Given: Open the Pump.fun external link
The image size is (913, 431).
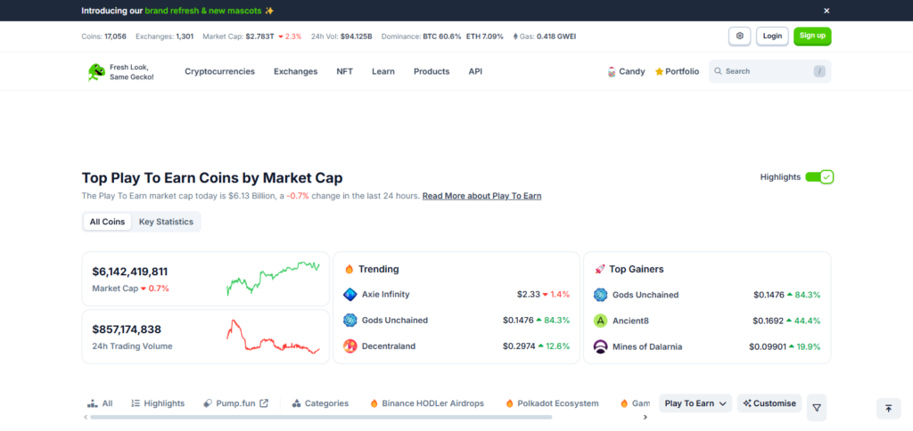Looking at the screenshot, I should tap(235, 403).
